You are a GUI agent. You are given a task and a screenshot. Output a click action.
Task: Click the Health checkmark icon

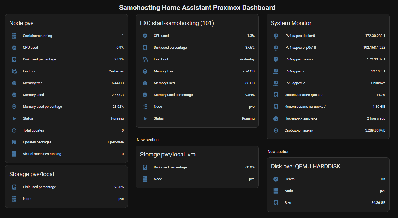276,179
